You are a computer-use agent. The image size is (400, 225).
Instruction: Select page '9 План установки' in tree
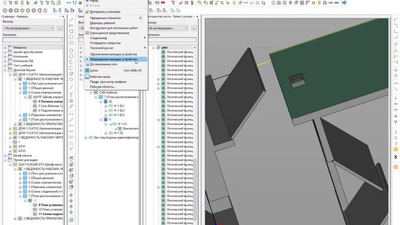(x=50, y=205)
